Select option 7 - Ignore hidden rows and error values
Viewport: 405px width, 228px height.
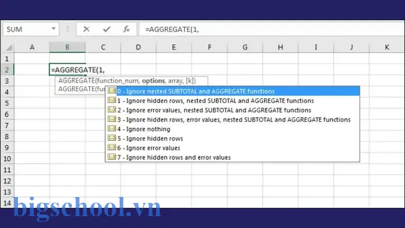click(x=232, y=157)
